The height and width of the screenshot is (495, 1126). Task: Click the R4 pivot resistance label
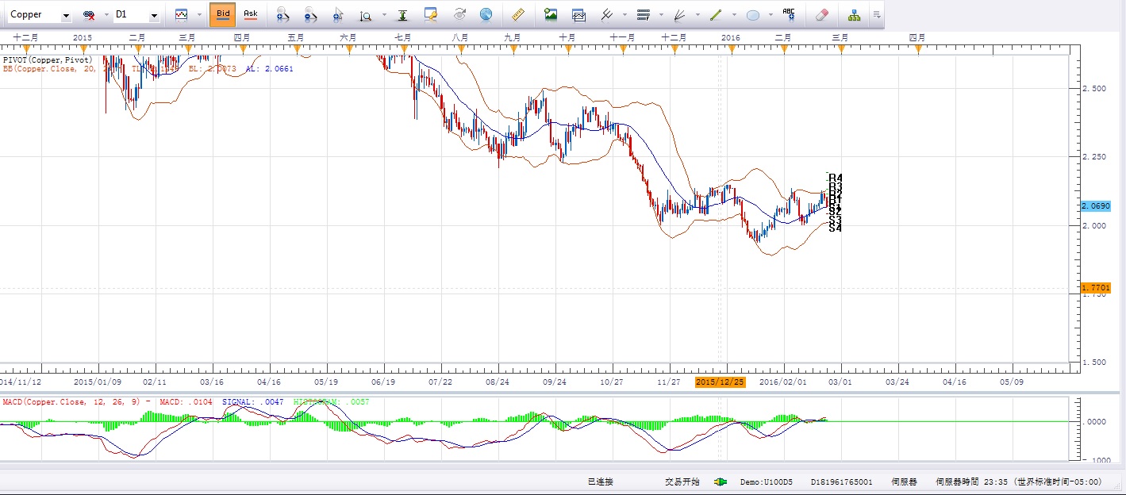click(x=836, y=178)
